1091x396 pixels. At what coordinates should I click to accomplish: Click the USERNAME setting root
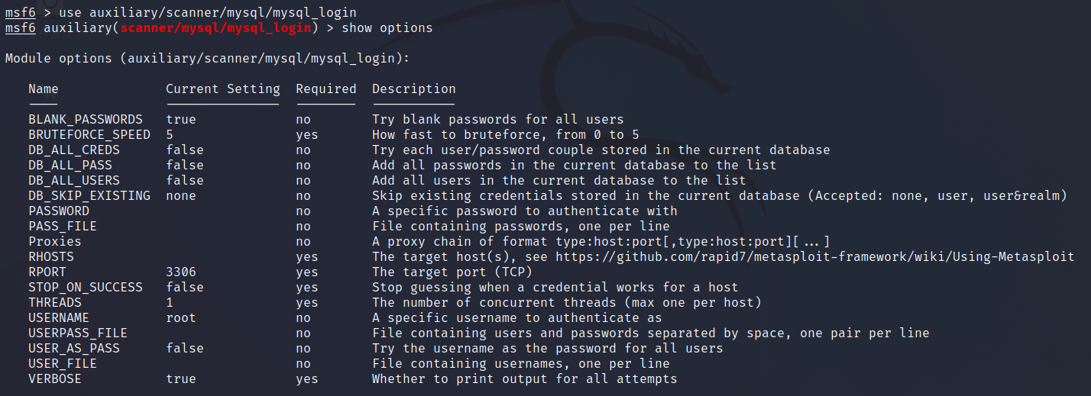click(181, 318)
